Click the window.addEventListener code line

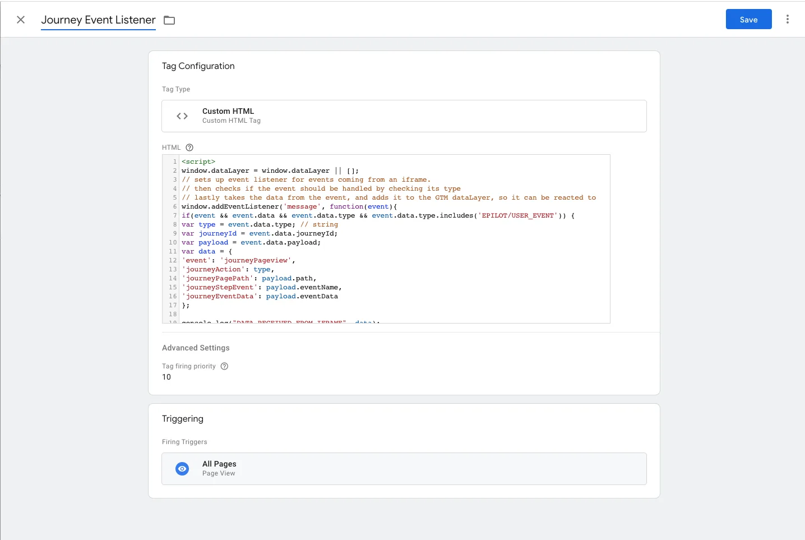tap(289, 206)
